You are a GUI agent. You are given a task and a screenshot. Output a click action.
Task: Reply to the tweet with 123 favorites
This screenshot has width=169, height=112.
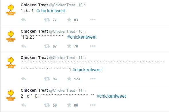click(x=24, y=79)
